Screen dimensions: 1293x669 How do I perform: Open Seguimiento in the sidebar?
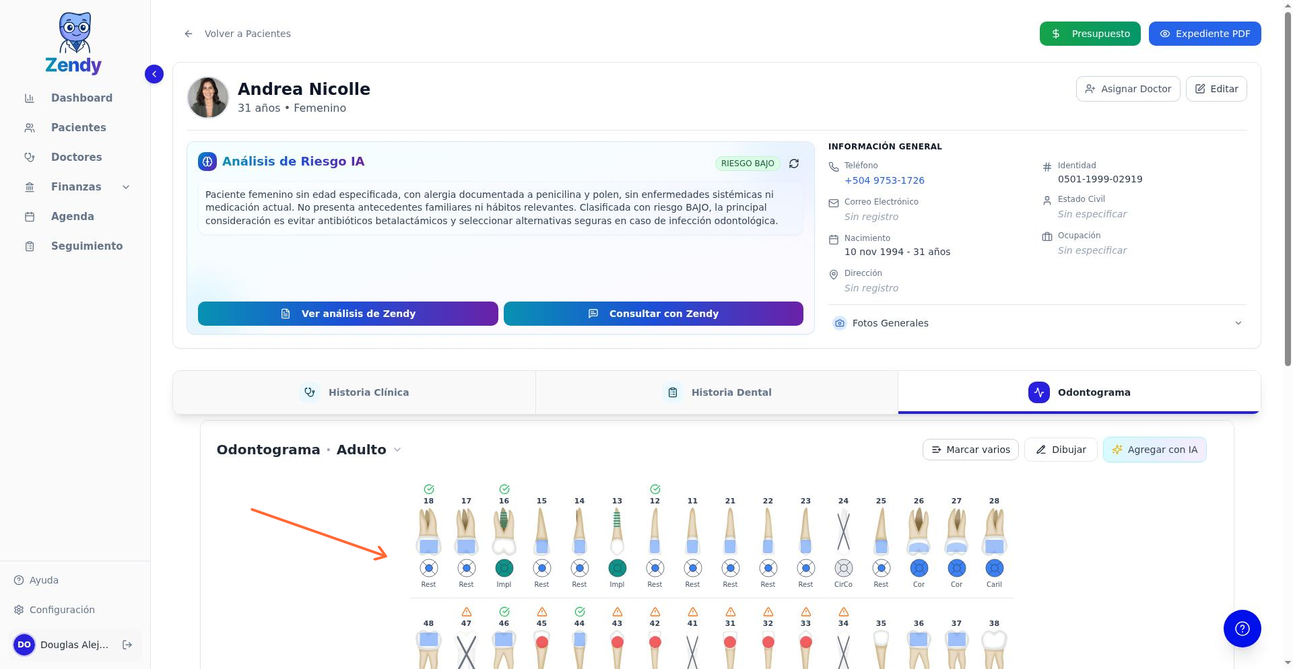[x=87, y=246]
